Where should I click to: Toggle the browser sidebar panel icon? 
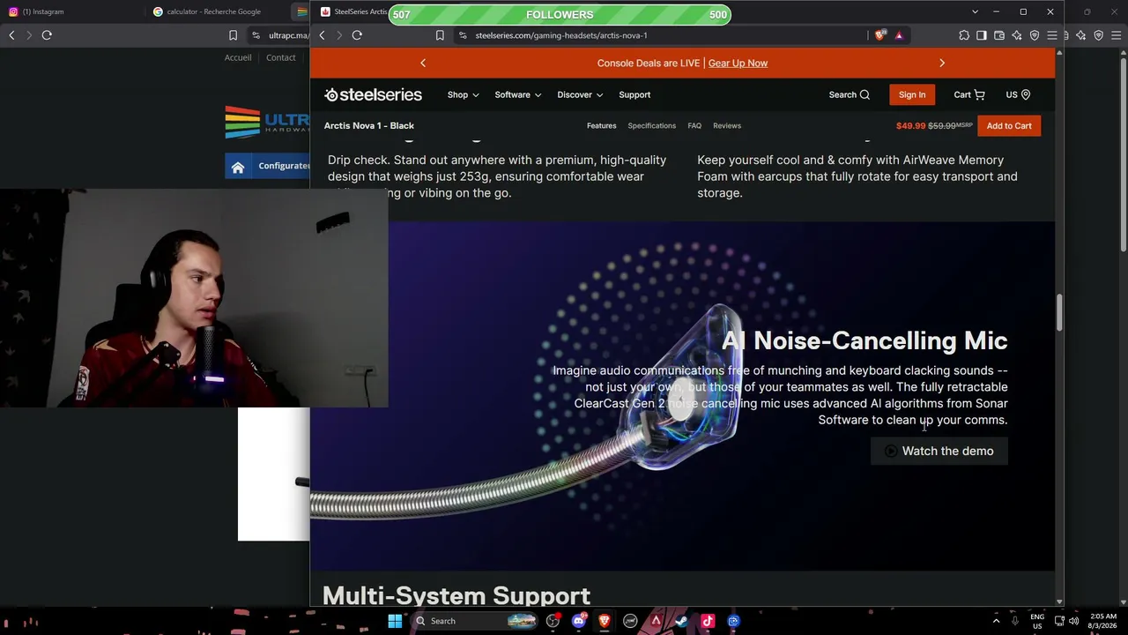point(982,35)
